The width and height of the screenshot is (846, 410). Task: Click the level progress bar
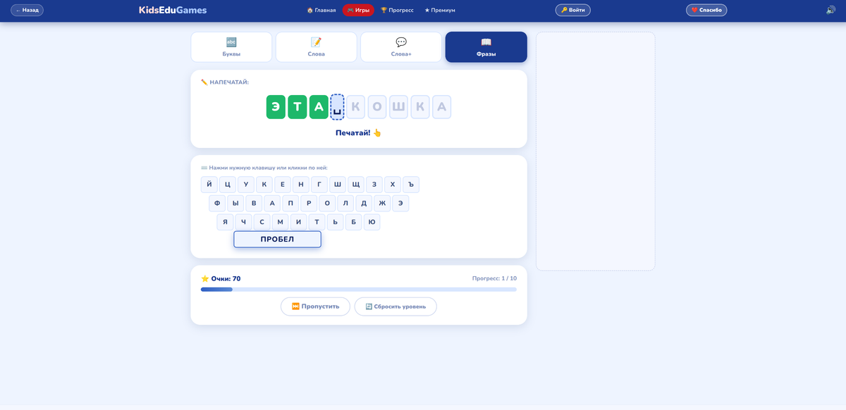[x=359, y=290]
